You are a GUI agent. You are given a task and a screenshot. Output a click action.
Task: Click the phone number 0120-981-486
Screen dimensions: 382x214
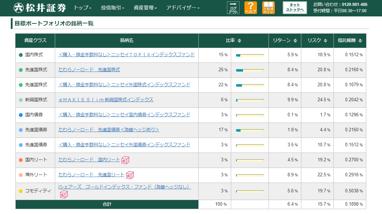point(354,5)
